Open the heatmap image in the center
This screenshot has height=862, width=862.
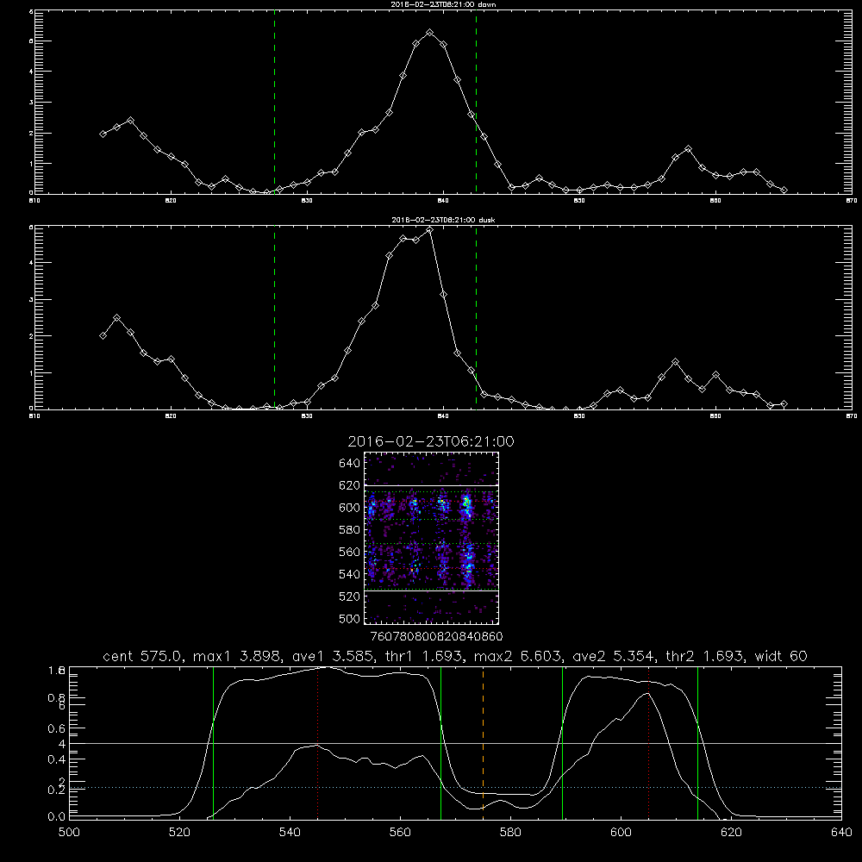coord(432,538)
